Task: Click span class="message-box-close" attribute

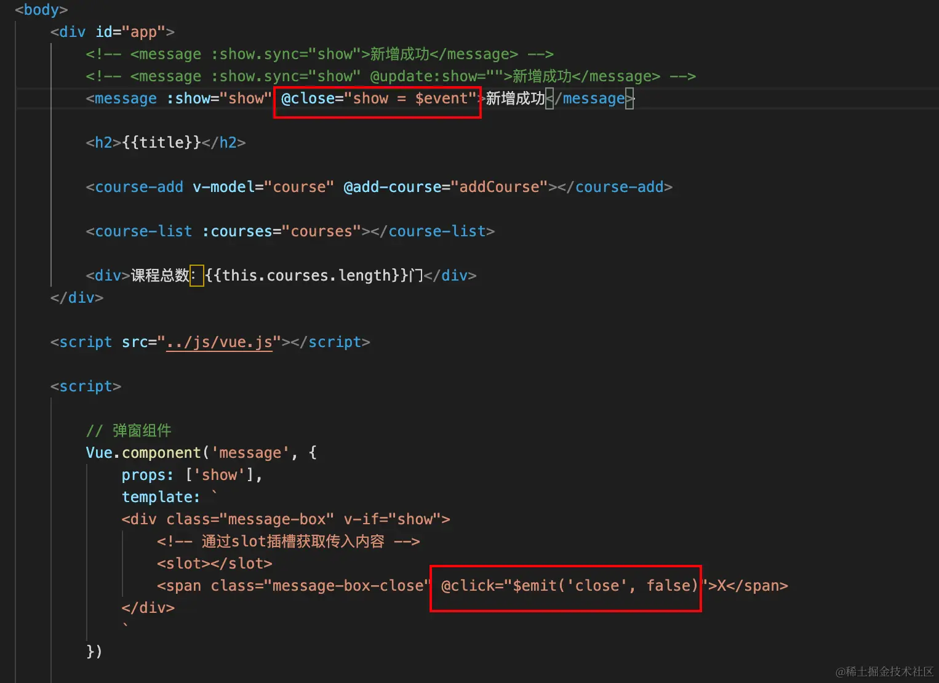Action: [x=321, y=586]
